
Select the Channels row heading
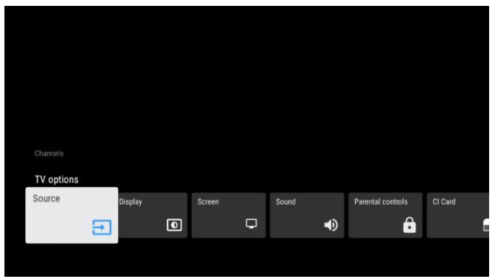(x=49, y=153)
